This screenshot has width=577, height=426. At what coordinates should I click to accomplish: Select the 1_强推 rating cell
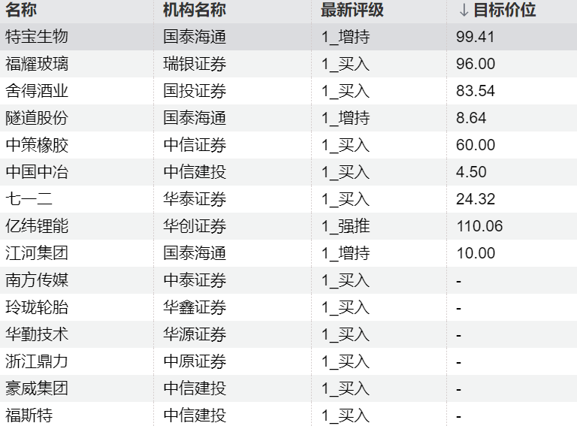click(x=346, y=226)
